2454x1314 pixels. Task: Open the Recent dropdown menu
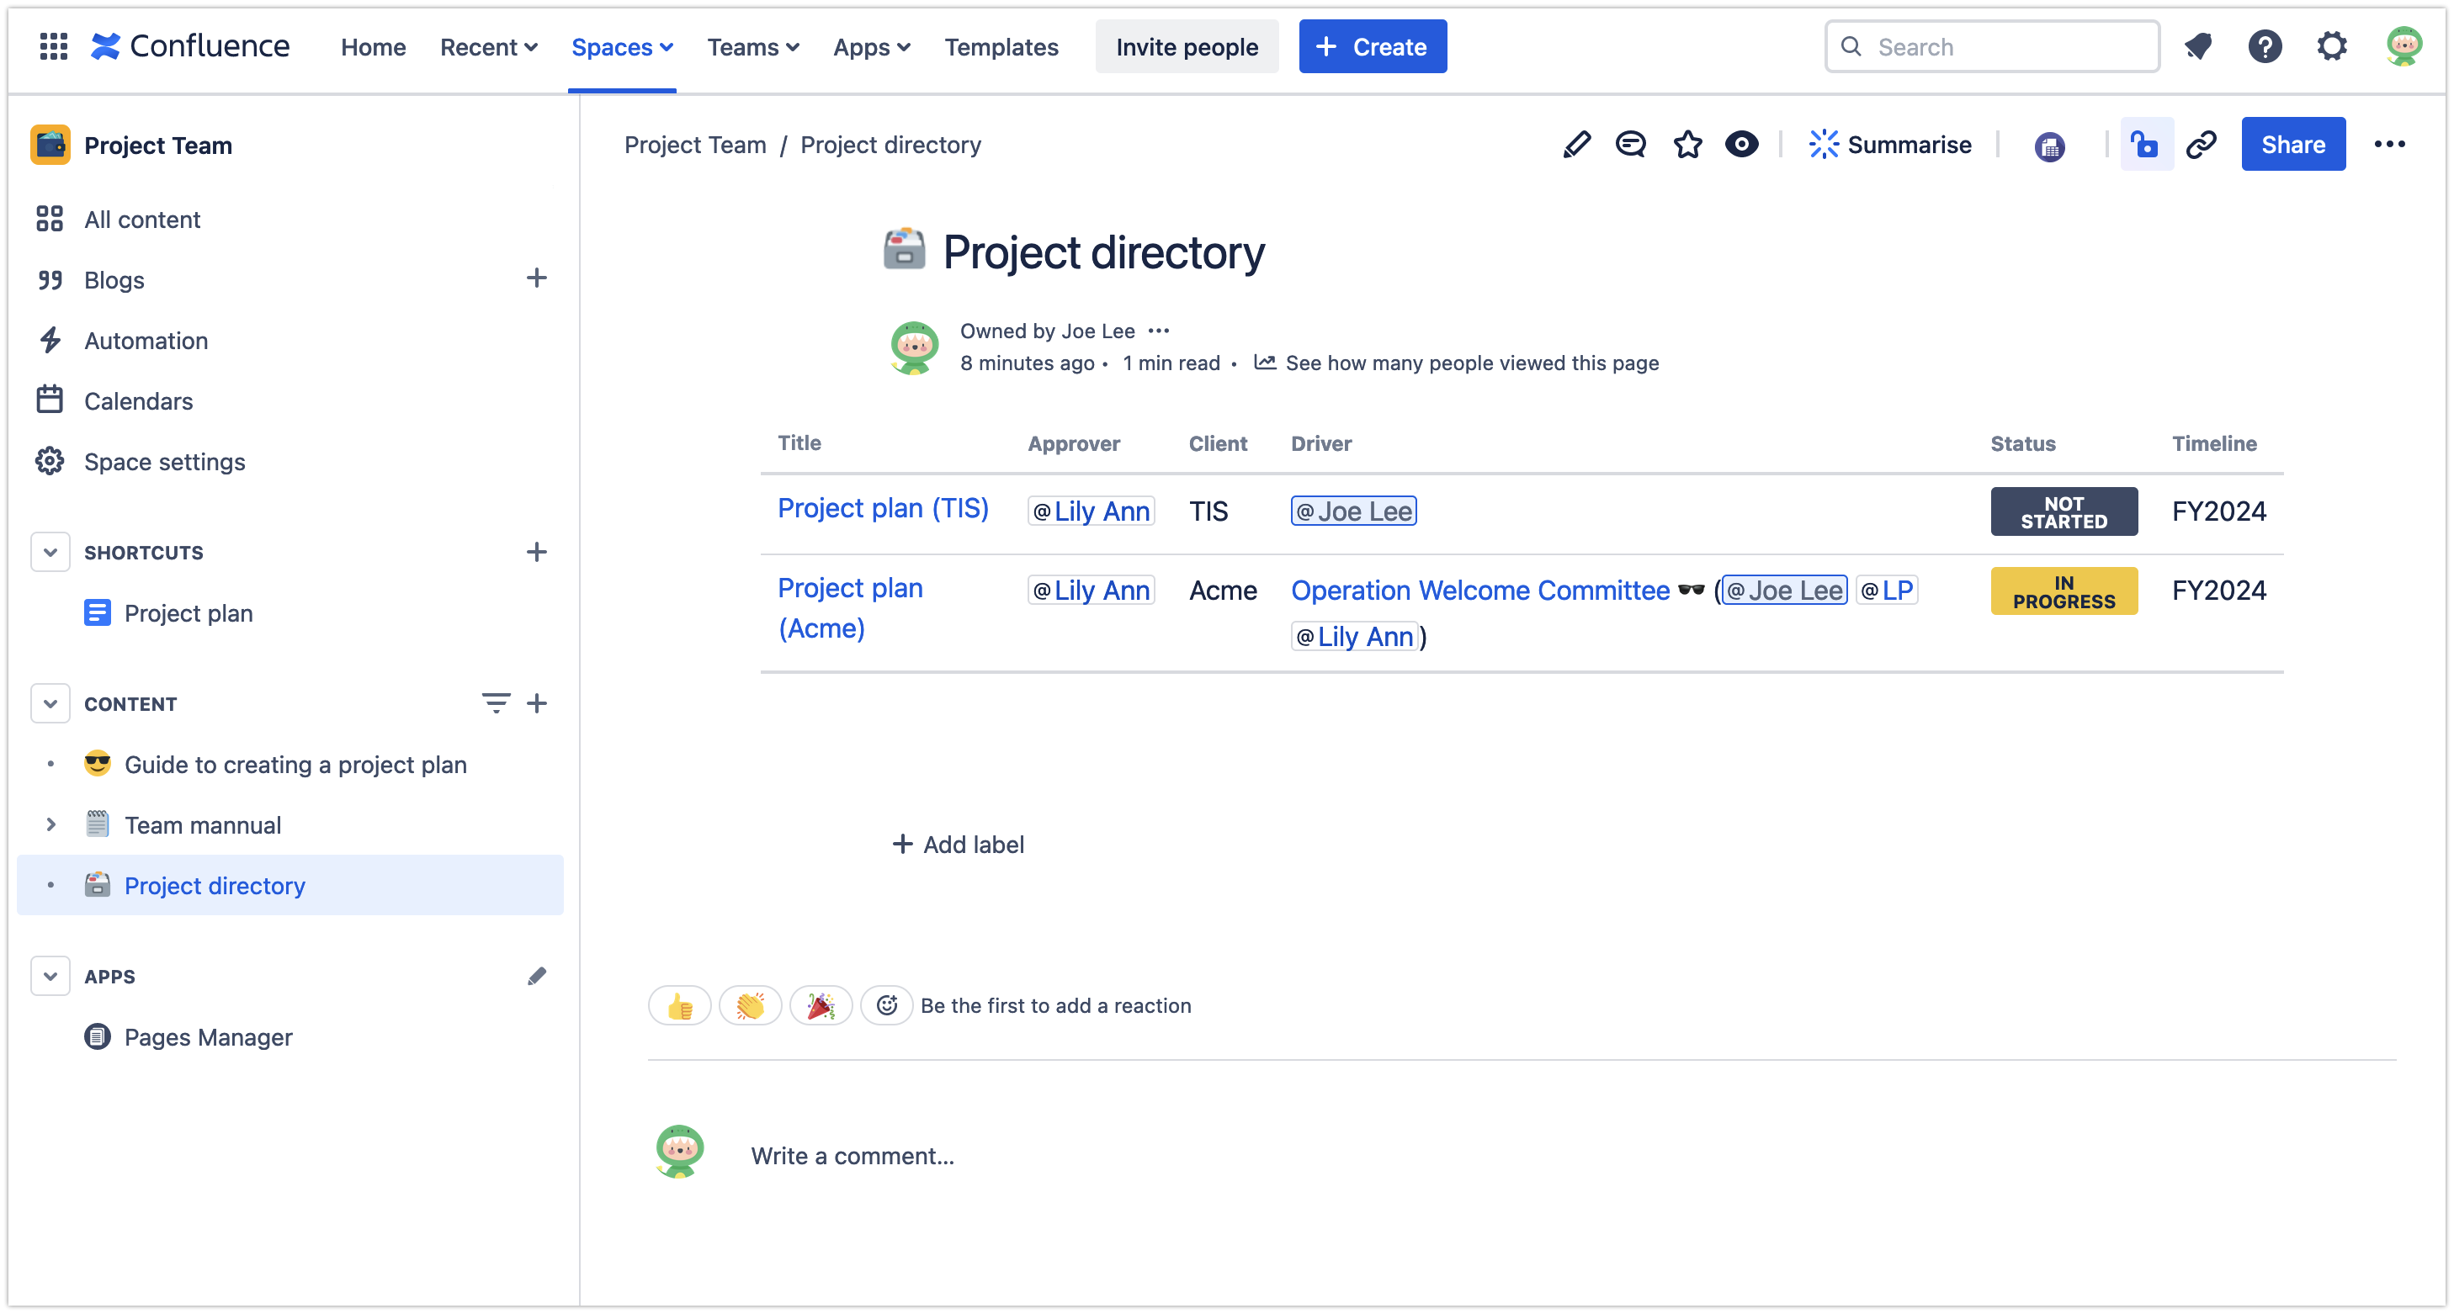(488, 46)
